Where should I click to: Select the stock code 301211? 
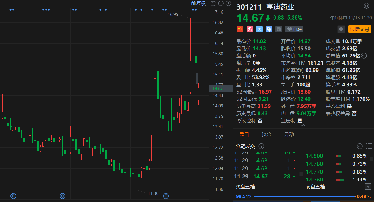pyautogui.click(x=250, y=7)
